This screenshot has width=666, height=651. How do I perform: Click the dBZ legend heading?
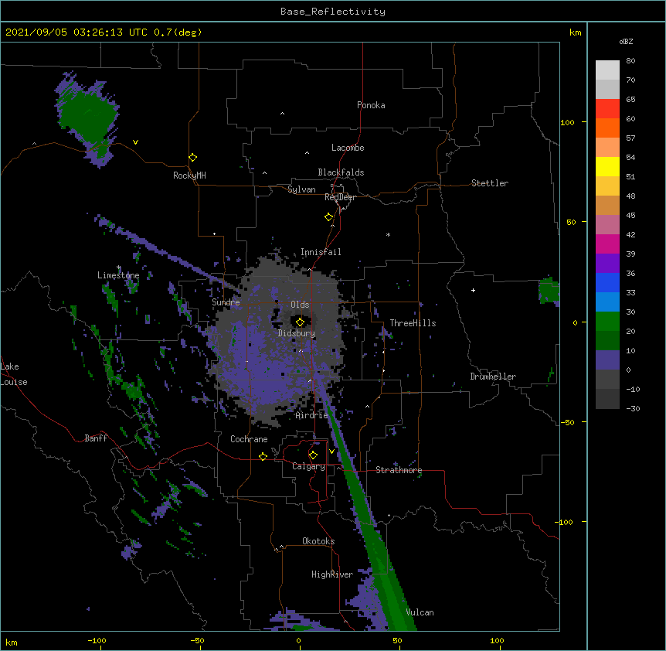[x=626, y=41]
